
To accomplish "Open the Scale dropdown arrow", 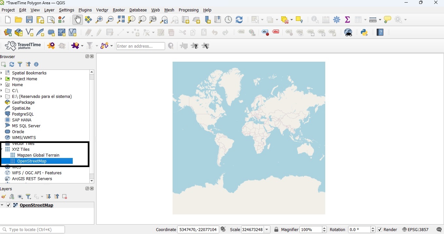I will pos(267,230).
